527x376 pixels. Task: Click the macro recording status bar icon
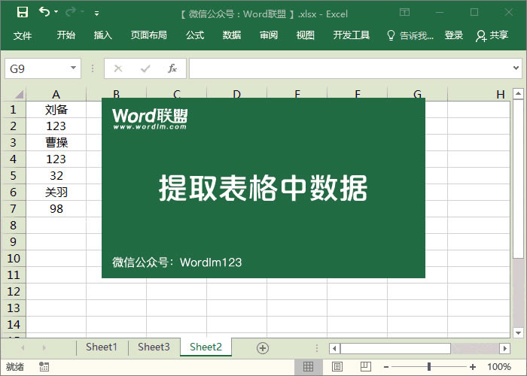44,367
